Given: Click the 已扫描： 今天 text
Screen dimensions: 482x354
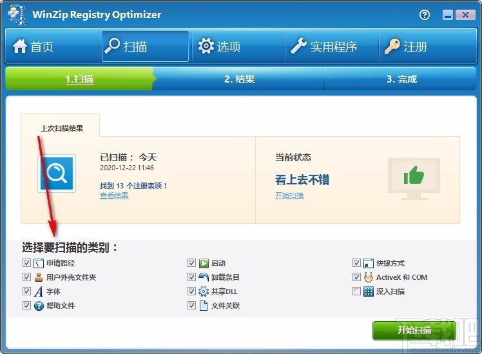Looking at the screenshot, I should tap(128, 157).
